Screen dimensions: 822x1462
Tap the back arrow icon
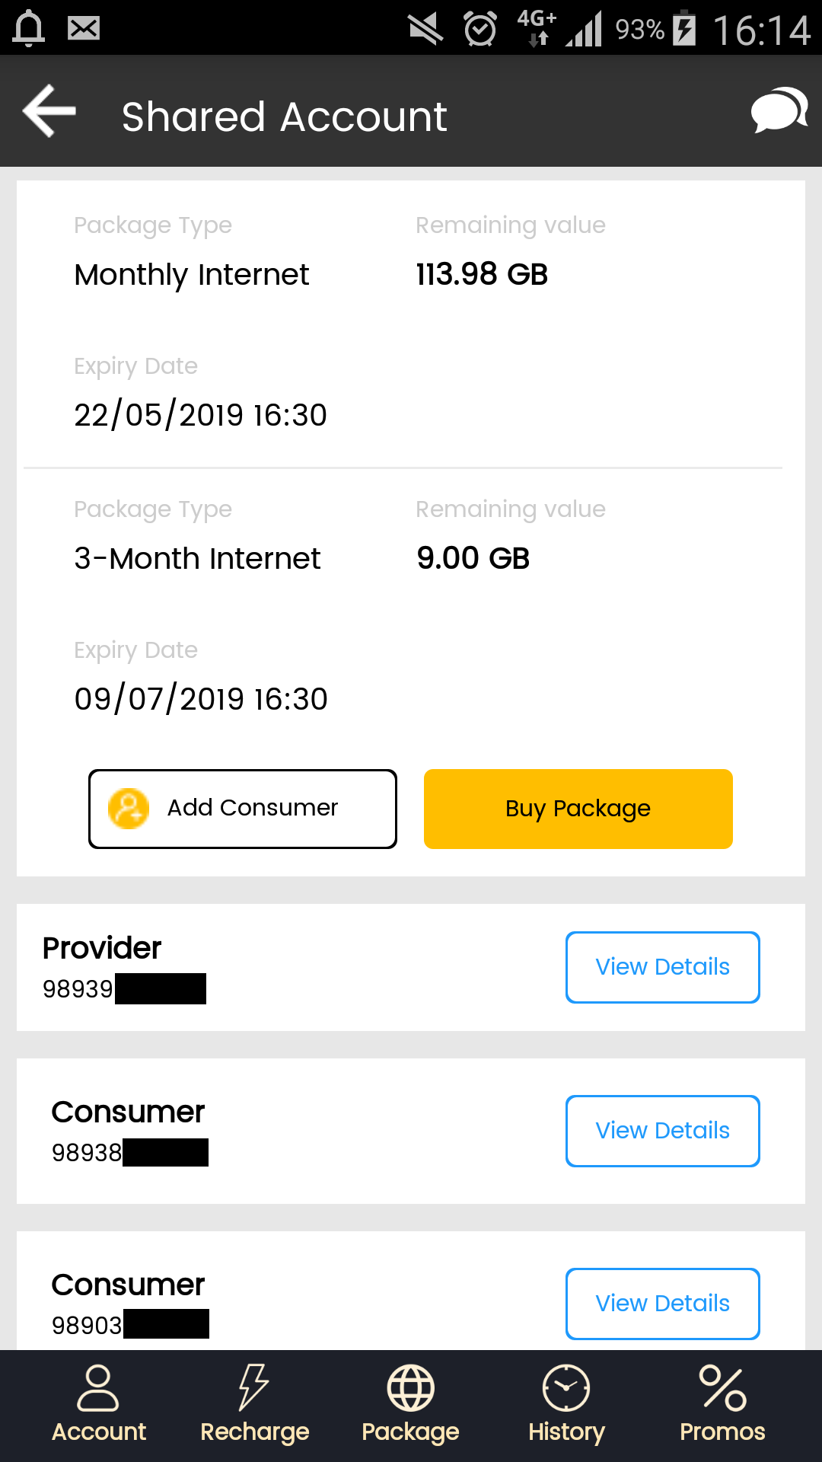(50, 111)
